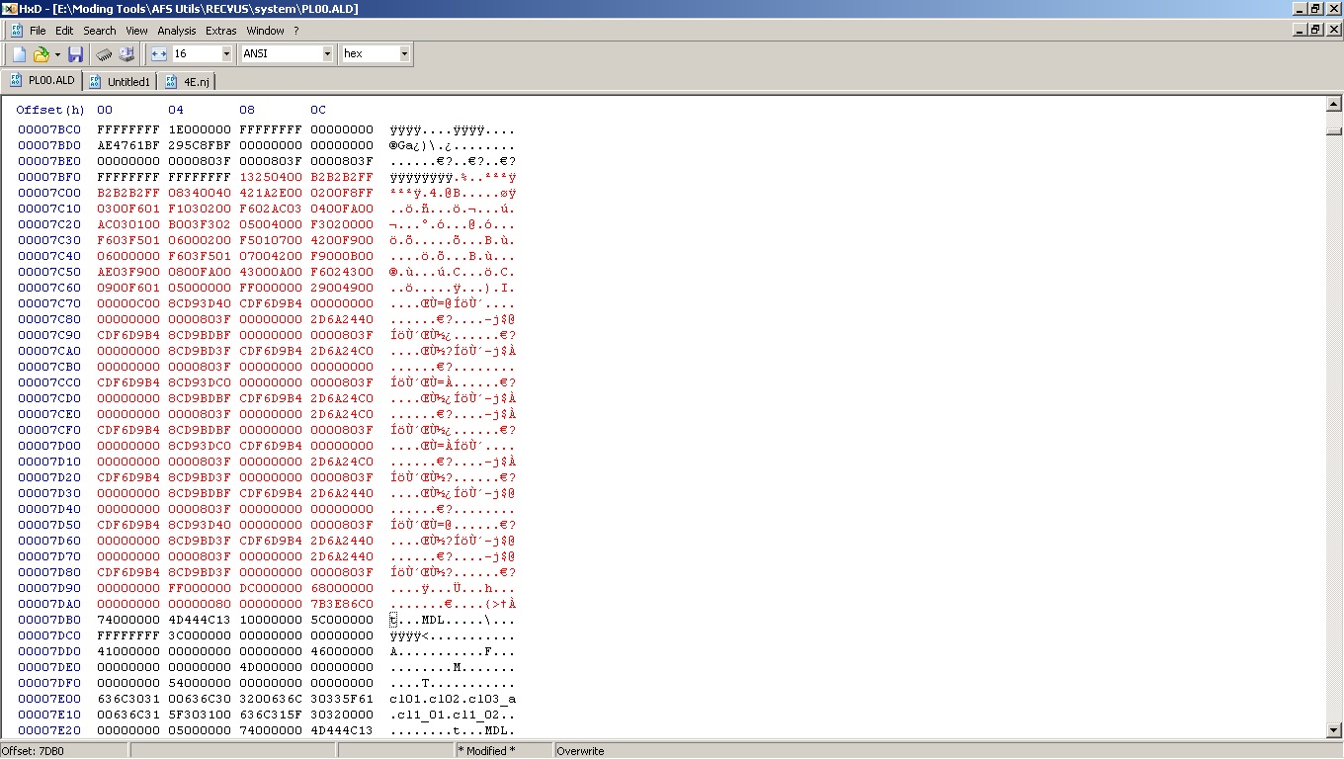The height and width of the screenshot is (759, 1344).
Task: Create a new file with toolbar icon
Action: (19, 53)
